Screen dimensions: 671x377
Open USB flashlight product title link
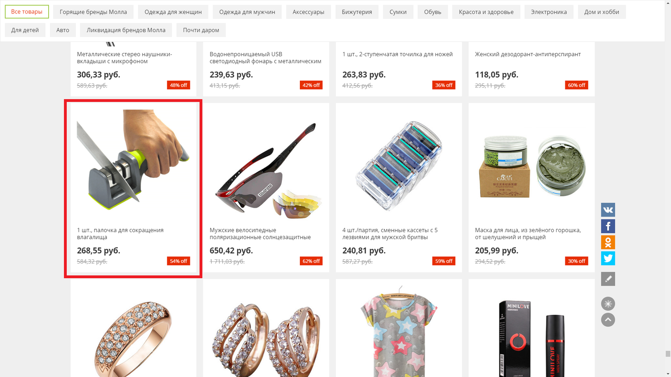265,58
